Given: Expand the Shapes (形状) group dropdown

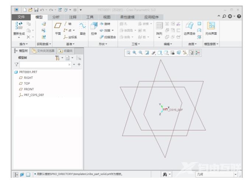Looking at the screenshot, I should pos(103,44).
